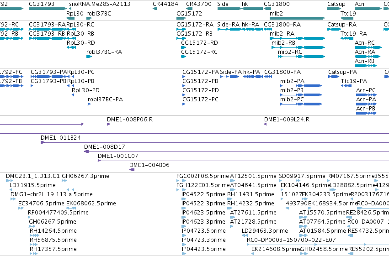
Task: Select EST FGC002F08.5prime
Action: 202,176
